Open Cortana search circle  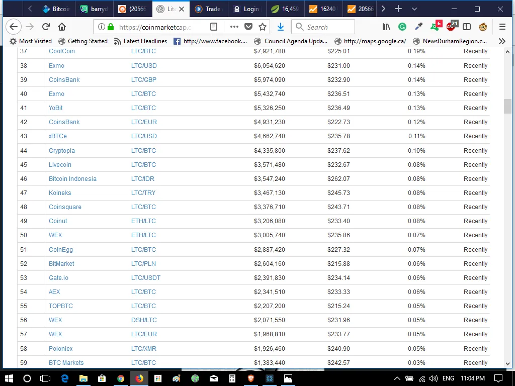27,378
